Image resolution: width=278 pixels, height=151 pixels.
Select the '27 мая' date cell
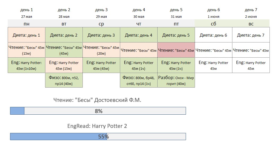tap(27, 17)
